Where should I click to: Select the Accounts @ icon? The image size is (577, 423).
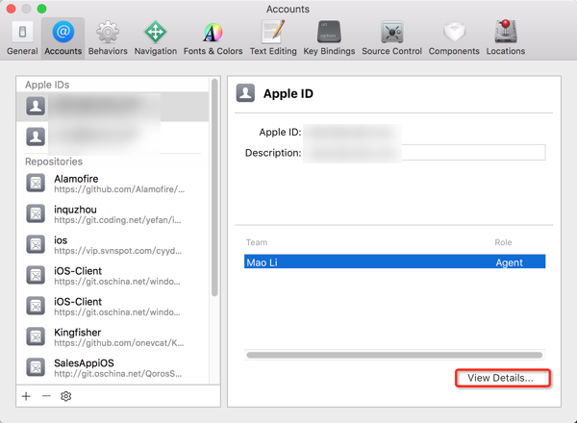point(63,32)
